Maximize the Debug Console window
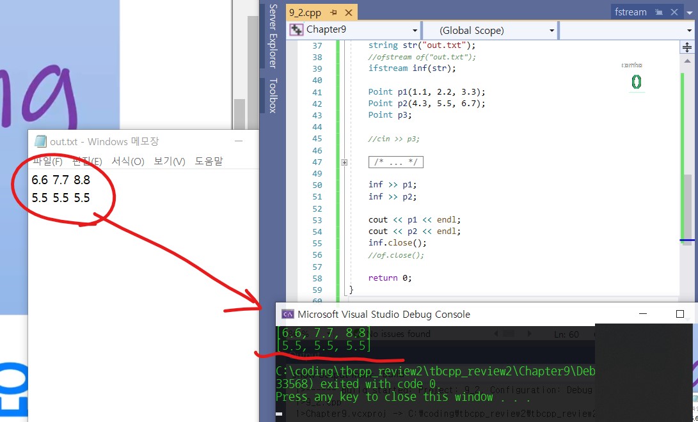698x422 pixels. (679, 314)
